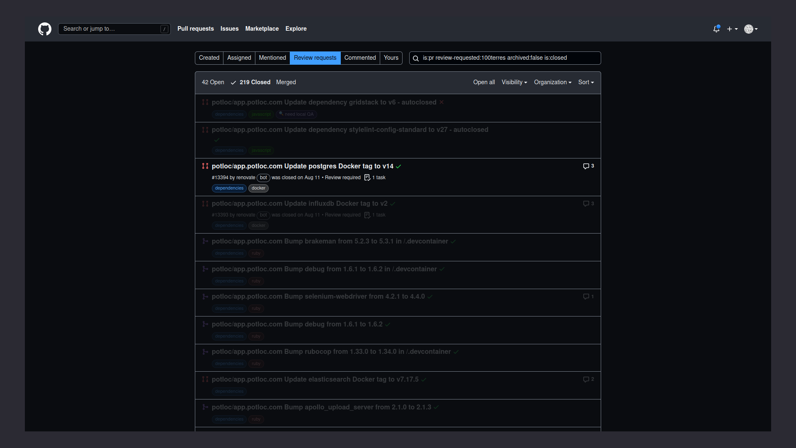Image resolution: width=796 pixels, height=448 pixels.
Task: Switch to the Commented tab
Action: [x=360, y=58]
